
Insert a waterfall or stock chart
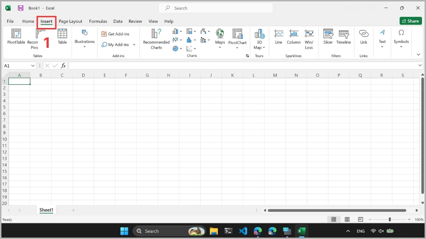click(205, 32)
